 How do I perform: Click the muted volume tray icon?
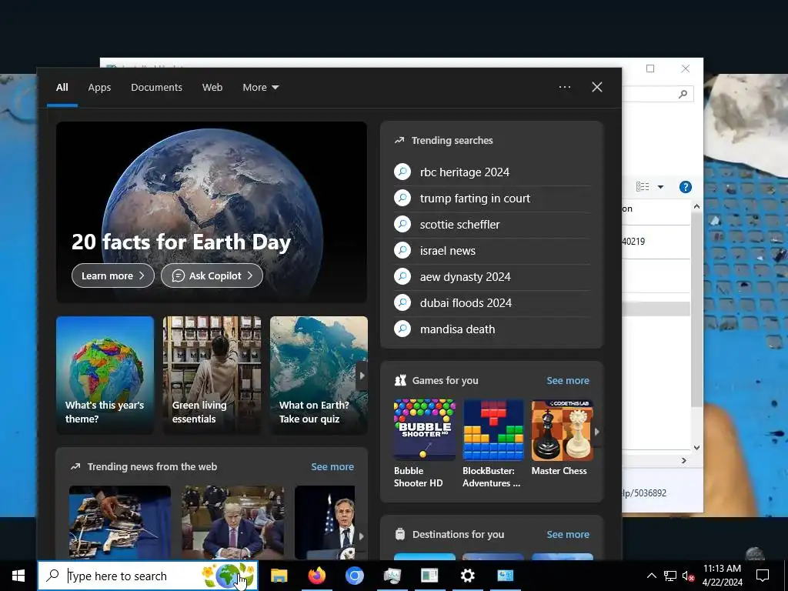point(689,576)
